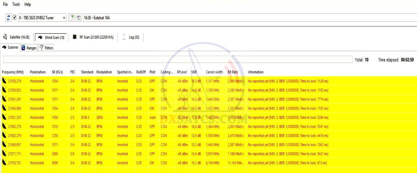Open the TBS 5925 DVBS2 Tuner dropdown
The width and height of the screenshot is (417, 173).
pos(42,18)
